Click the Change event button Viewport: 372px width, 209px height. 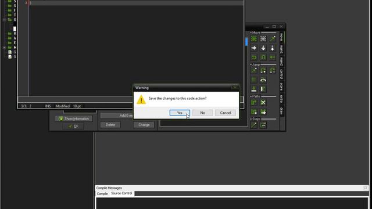pyautogui.click(x=144, y=125)
